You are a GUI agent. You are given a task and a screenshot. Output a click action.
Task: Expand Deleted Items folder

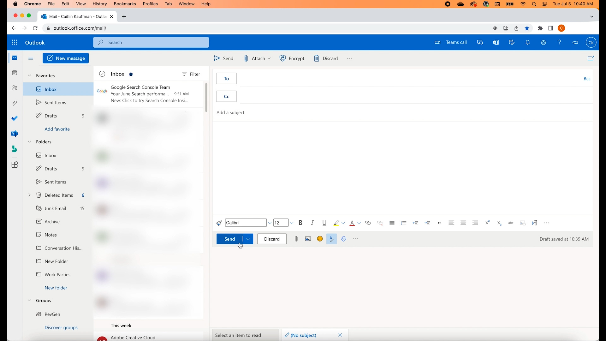pyautogui.click(x=29, y=195)
